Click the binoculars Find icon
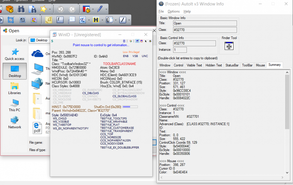Viewport: 293px width, 185px height. 21,9
